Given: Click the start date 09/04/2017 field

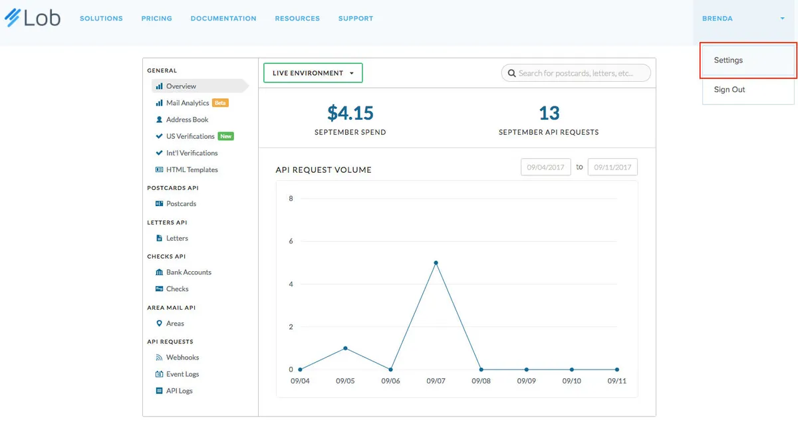Looking at the screenshot, I should point(545,167).
